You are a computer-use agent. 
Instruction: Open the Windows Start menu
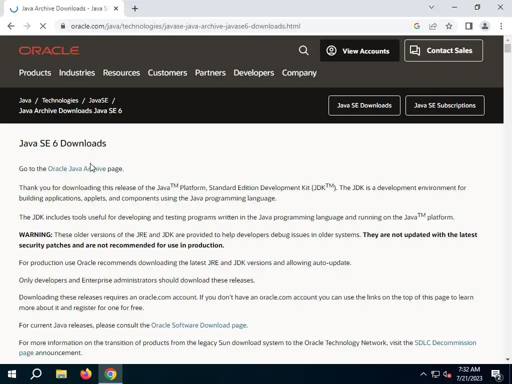coord(12,374)
